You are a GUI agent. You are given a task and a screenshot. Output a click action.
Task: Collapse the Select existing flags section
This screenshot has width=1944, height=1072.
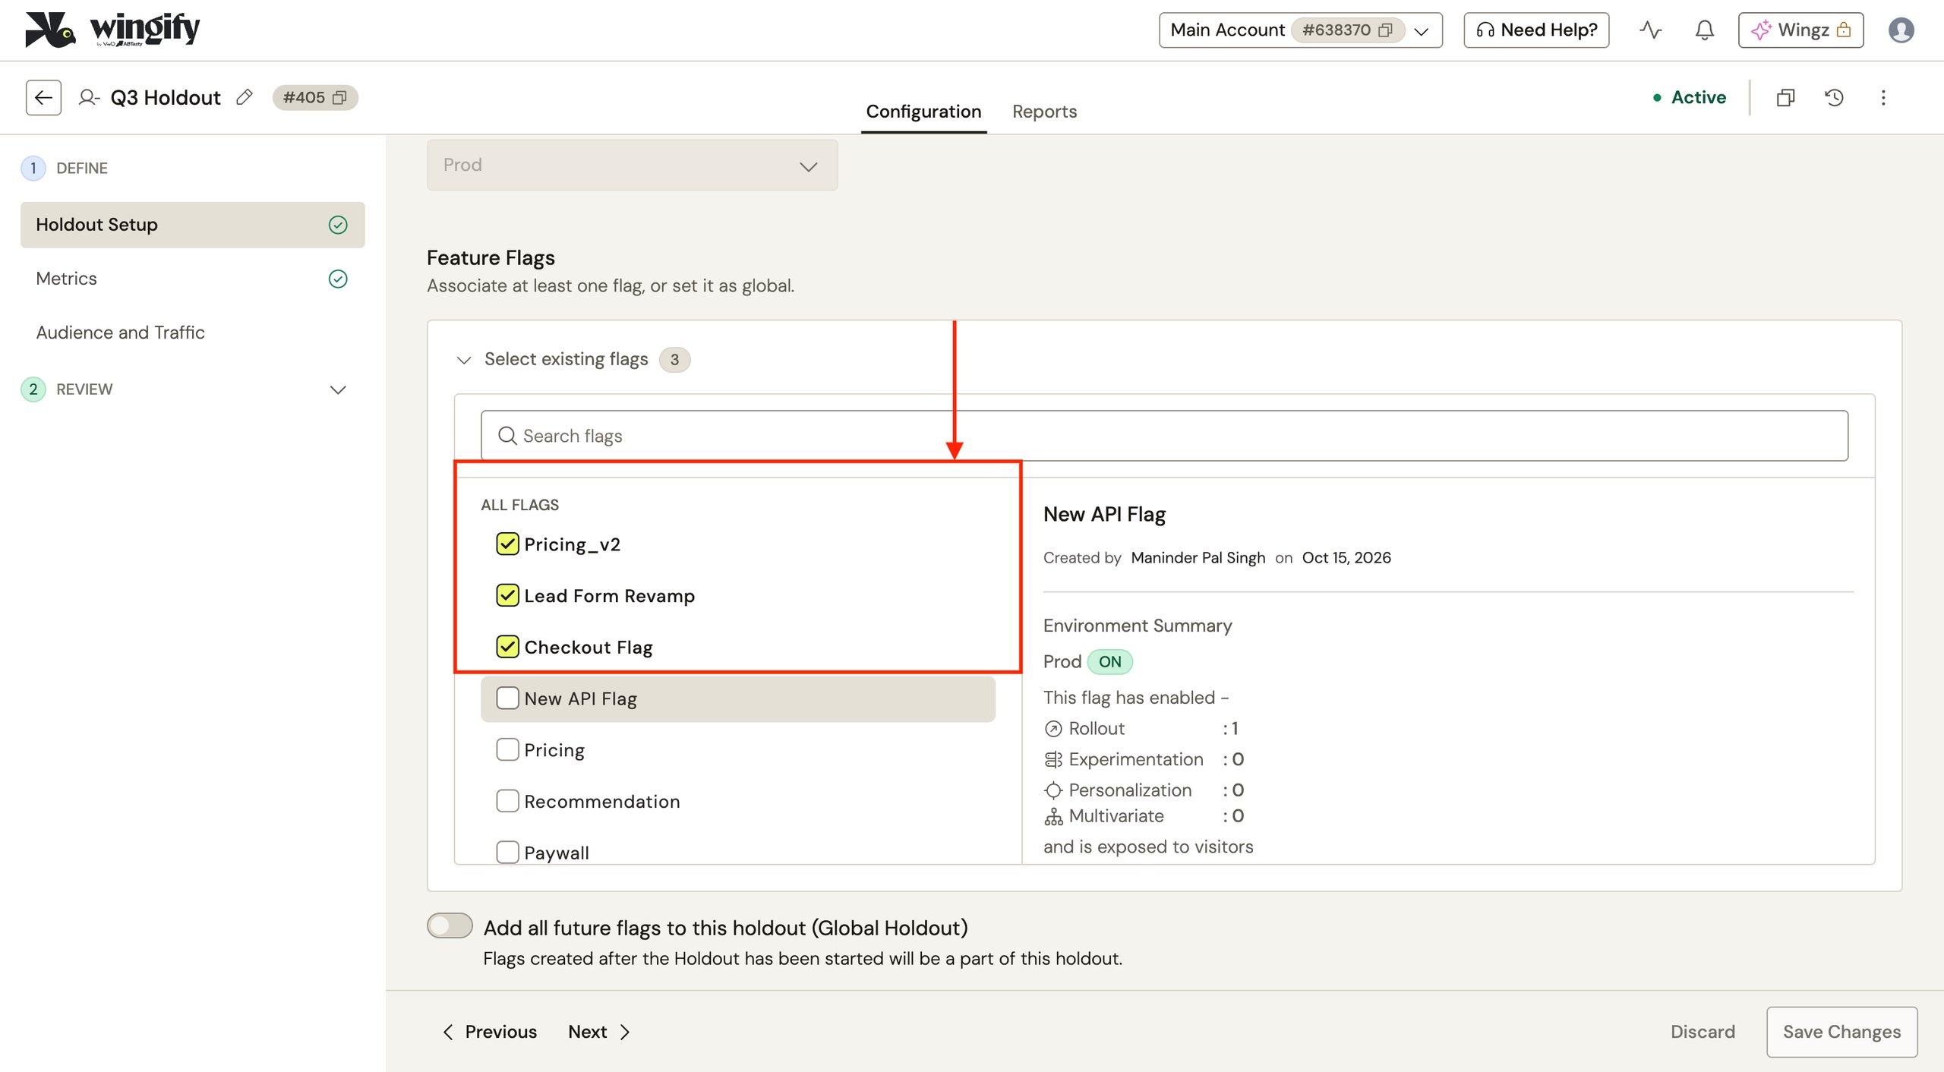point(464,359)
